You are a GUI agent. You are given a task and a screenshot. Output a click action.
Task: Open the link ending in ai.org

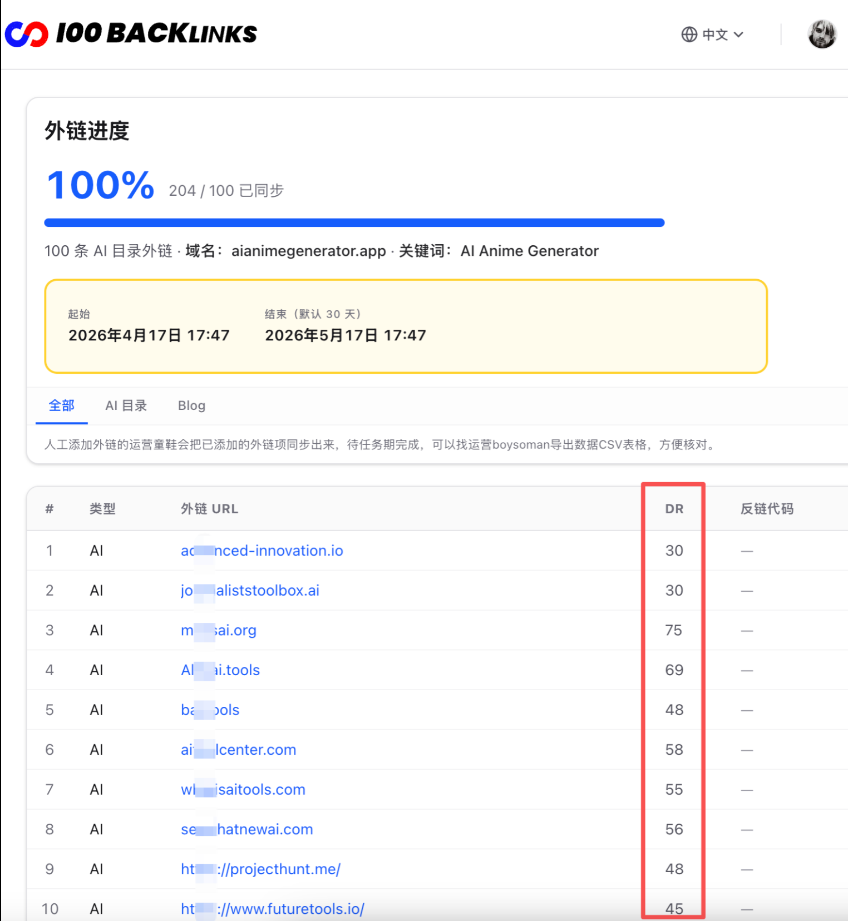pyautogui.click(x=219, y=630)
